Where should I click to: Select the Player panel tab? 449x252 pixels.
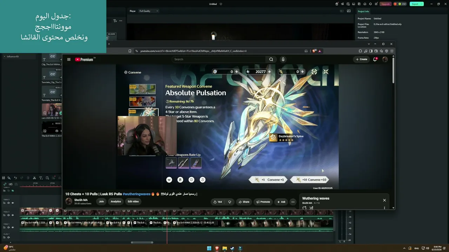coord(133,11)
